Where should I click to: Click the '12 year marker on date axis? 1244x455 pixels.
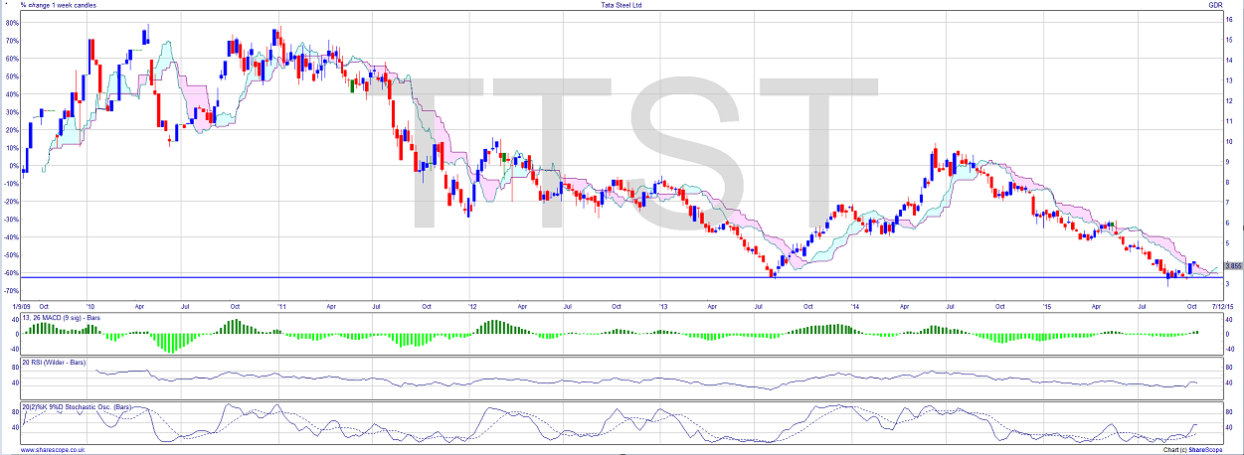pos(471,307)
